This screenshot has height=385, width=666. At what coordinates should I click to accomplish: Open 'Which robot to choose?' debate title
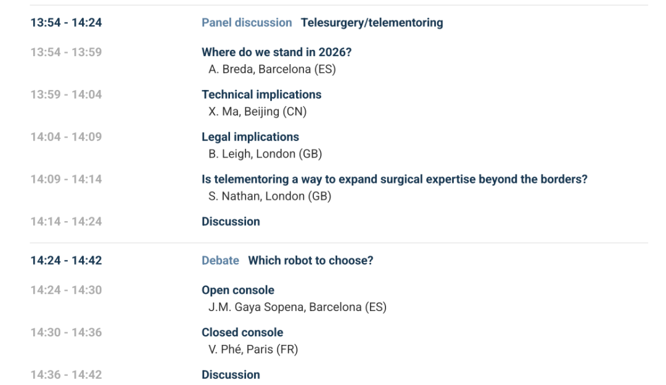310,261
